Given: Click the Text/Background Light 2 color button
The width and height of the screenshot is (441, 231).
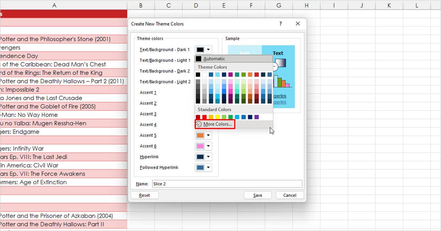Looking at the screenshot, I should (x=201, y=81).
